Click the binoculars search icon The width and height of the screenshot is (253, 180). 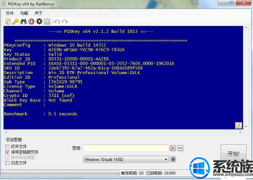pyautogui.click(x=23, y=21)
